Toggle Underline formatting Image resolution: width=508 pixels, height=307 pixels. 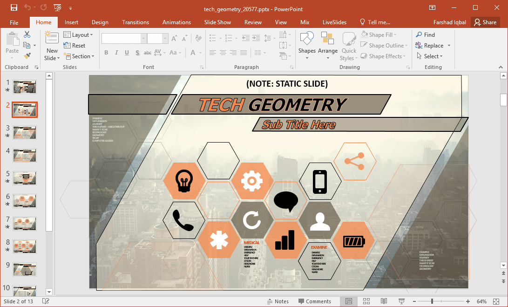coord(127,53)
